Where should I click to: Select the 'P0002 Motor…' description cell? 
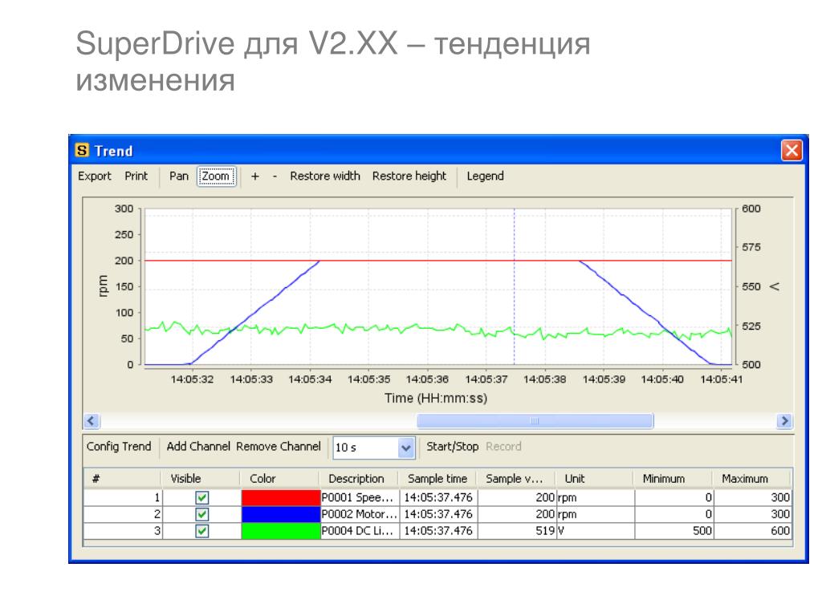click(360, 514)
